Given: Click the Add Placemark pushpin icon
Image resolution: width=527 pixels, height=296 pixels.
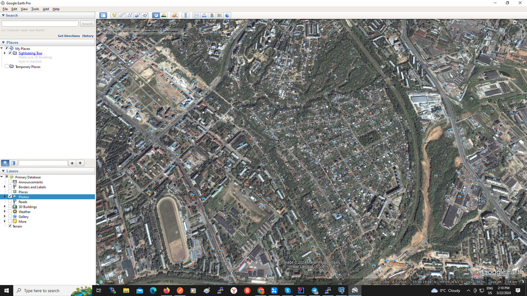Looking at the screenshot, I should pyautogui.click(x=114, y=15).
